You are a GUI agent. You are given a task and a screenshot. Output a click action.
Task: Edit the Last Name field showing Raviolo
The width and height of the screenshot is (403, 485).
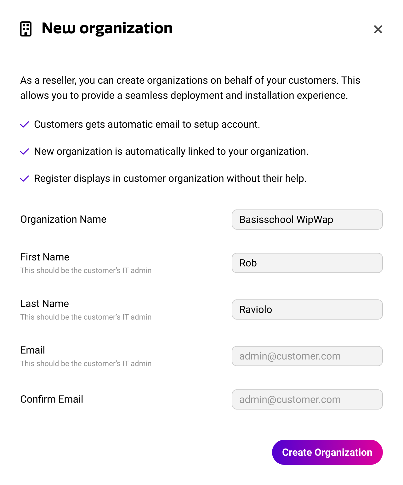307,309
